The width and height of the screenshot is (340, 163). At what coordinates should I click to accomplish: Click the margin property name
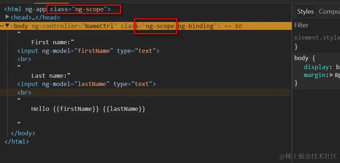point(315,75)
